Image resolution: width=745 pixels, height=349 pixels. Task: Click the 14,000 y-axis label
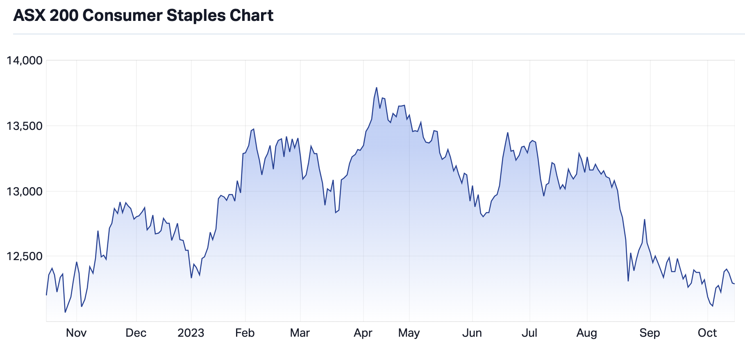pos(25,61)
